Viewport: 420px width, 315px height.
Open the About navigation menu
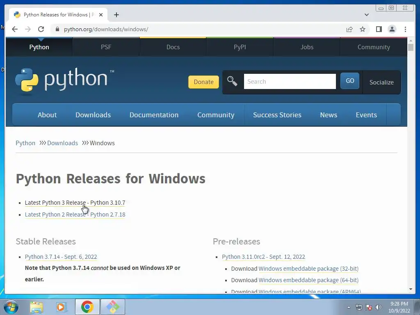pyautogui.click(x=47, y=115)
